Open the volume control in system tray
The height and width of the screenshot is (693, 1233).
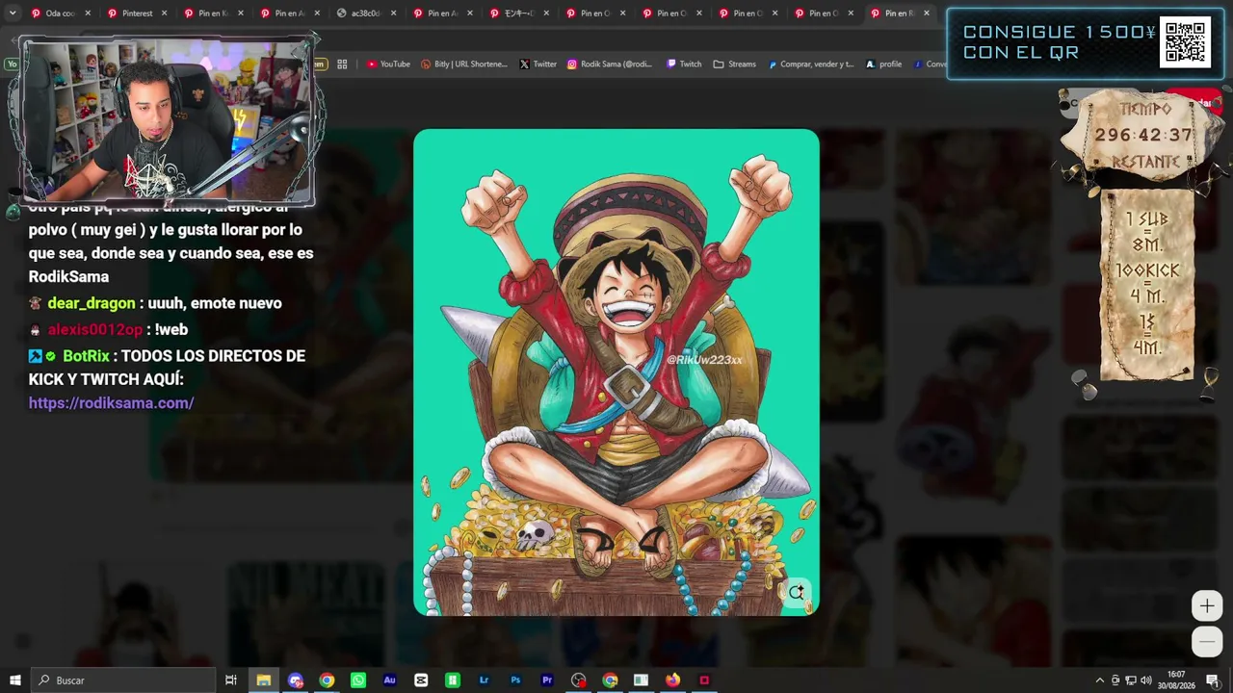(x=1146, y=680)
